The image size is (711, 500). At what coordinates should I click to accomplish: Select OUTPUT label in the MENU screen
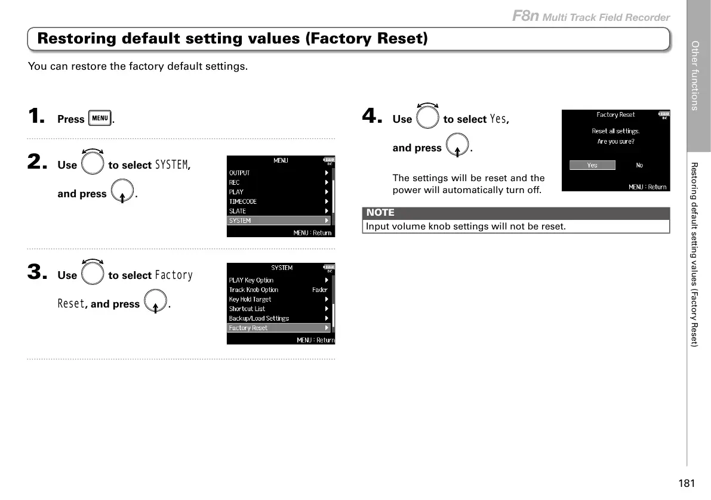pyautogui.click(x=239, y=173)
